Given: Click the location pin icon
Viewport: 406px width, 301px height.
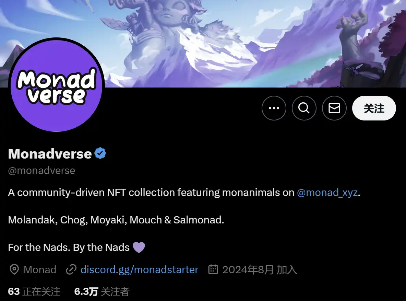Looking at the screenshot, I should [14, 270].
